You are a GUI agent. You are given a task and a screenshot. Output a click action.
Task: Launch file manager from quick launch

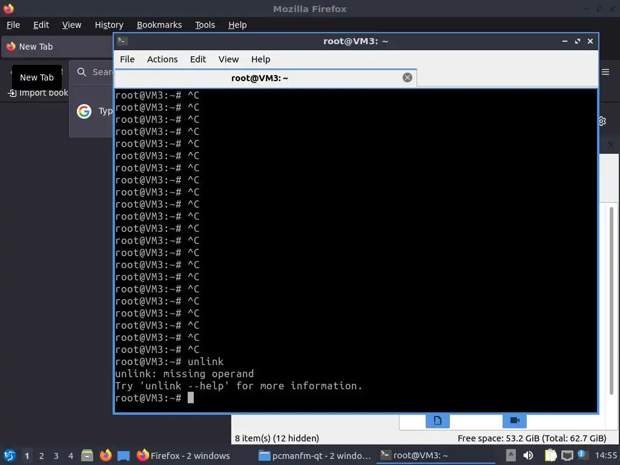87,455
